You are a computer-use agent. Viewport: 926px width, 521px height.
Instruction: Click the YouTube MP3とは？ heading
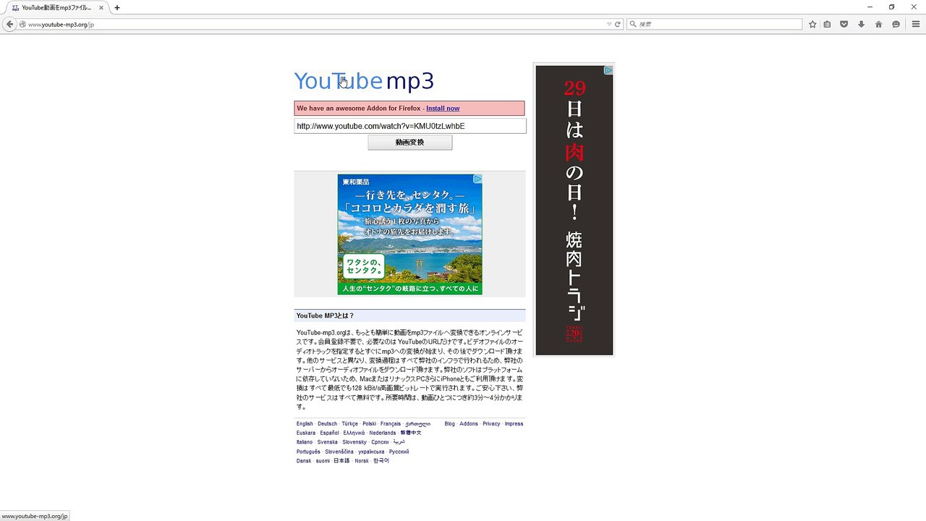[326, 315]
